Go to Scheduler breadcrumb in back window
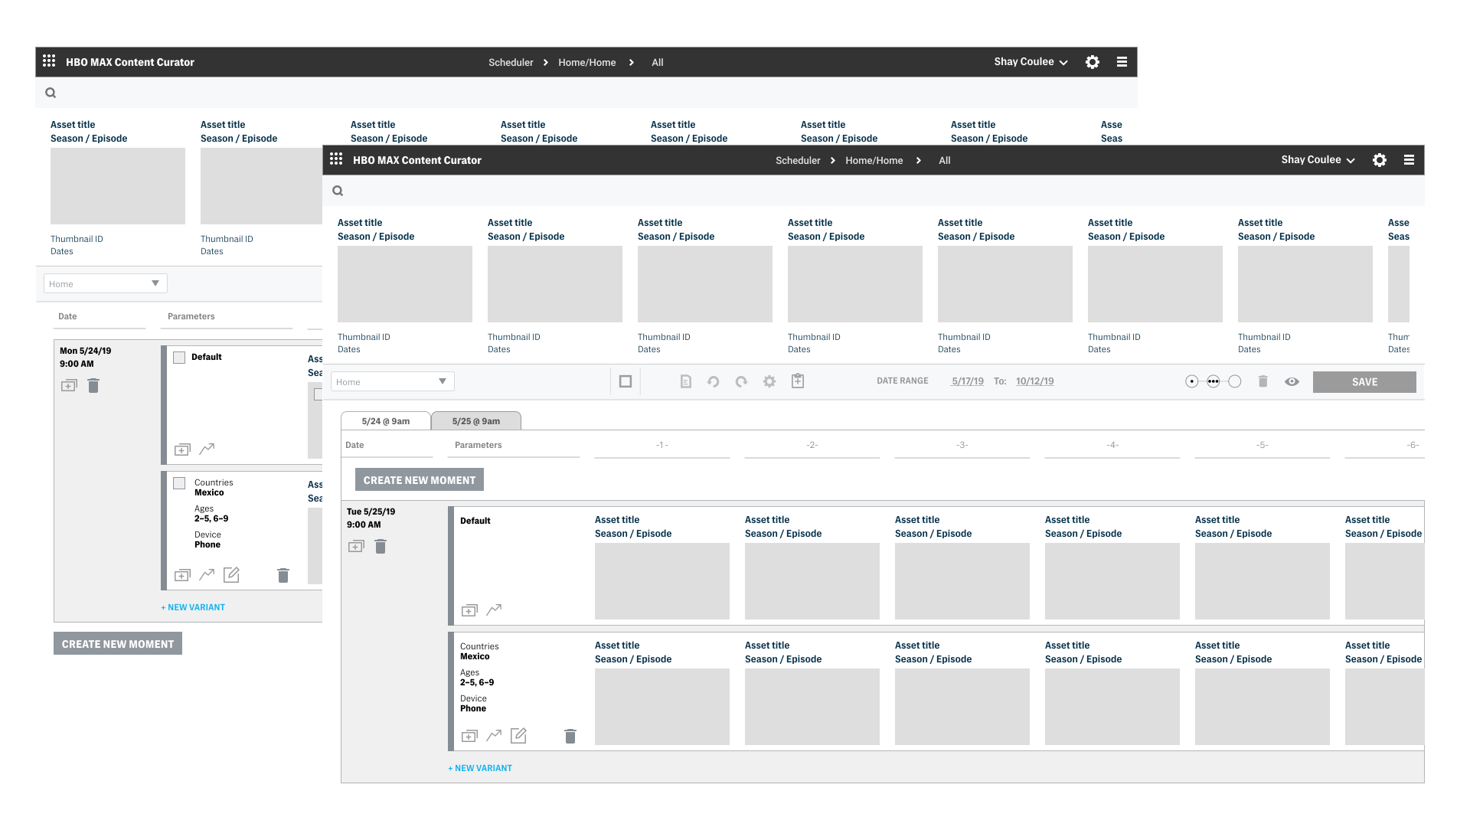Viewport: 1470px width, 827px height. pos(511,62)
